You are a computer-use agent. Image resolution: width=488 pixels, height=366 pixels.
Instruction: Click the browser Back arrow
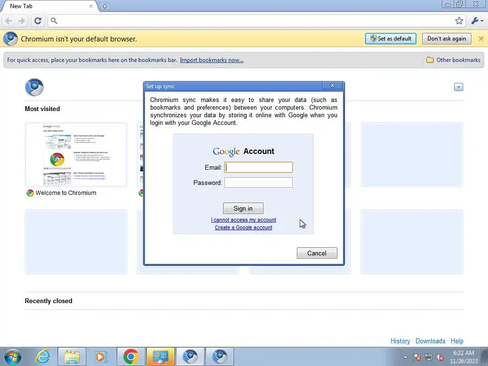point(9,21)
